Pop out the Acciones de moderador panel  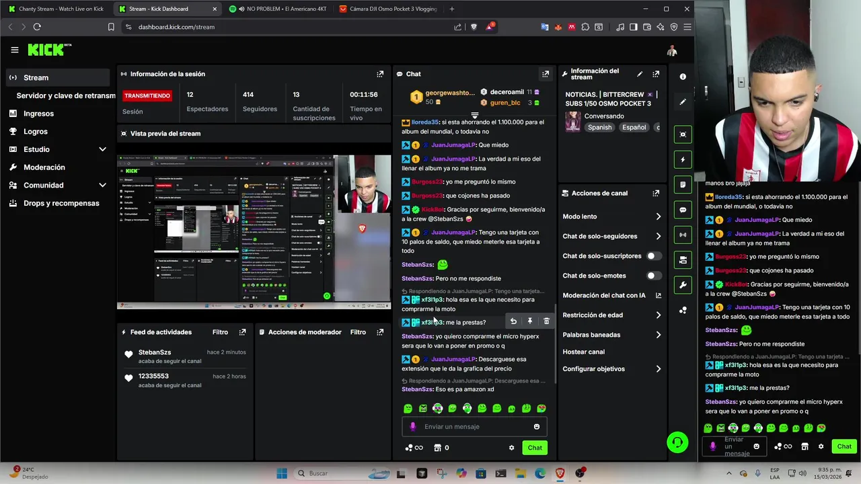tap(380, 332)
